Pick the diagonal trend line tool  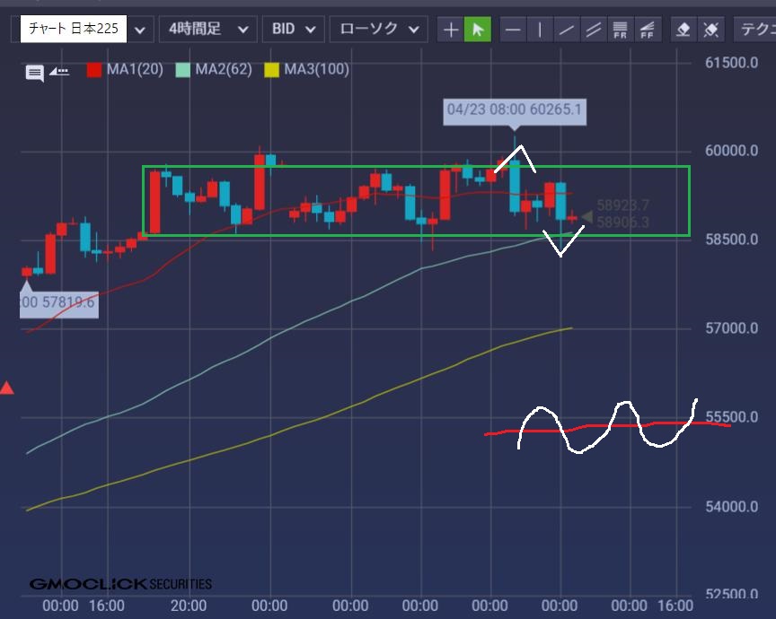tap(567, 30)
